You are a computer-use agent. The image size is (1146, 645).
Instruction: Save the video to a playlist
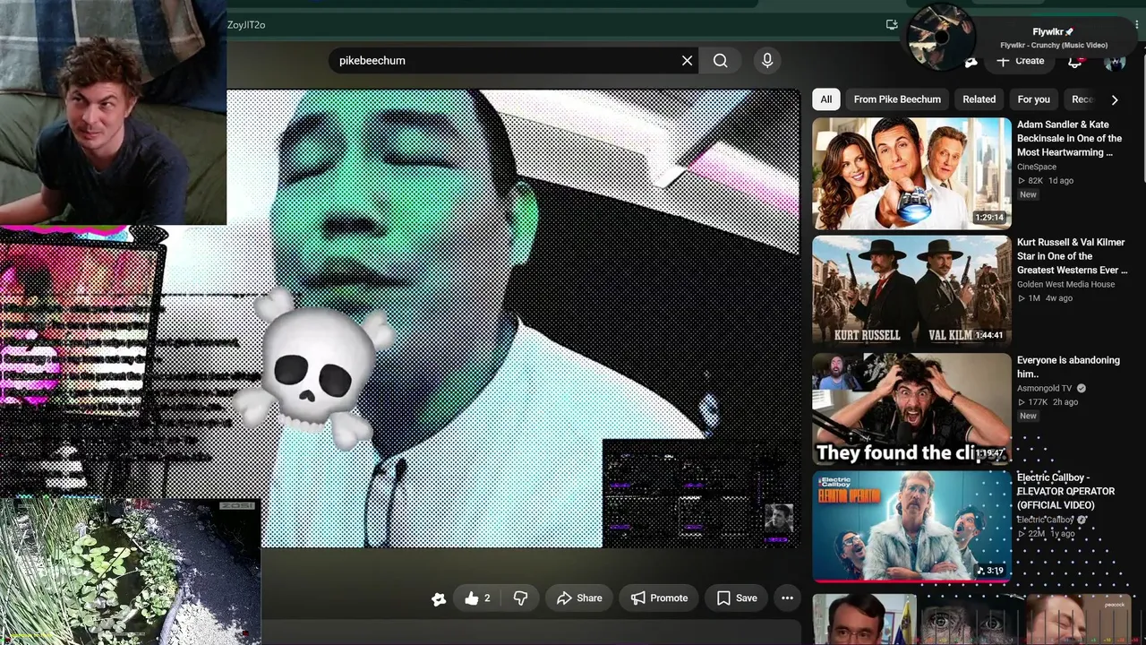click(737, 598)
